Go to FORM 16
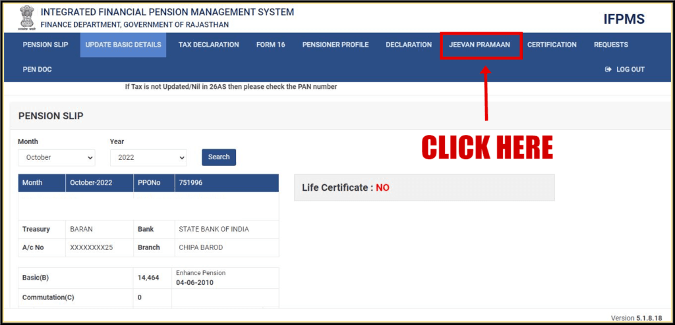The width and height of the screenshot is (675, 325). click(x=271, y=45)
